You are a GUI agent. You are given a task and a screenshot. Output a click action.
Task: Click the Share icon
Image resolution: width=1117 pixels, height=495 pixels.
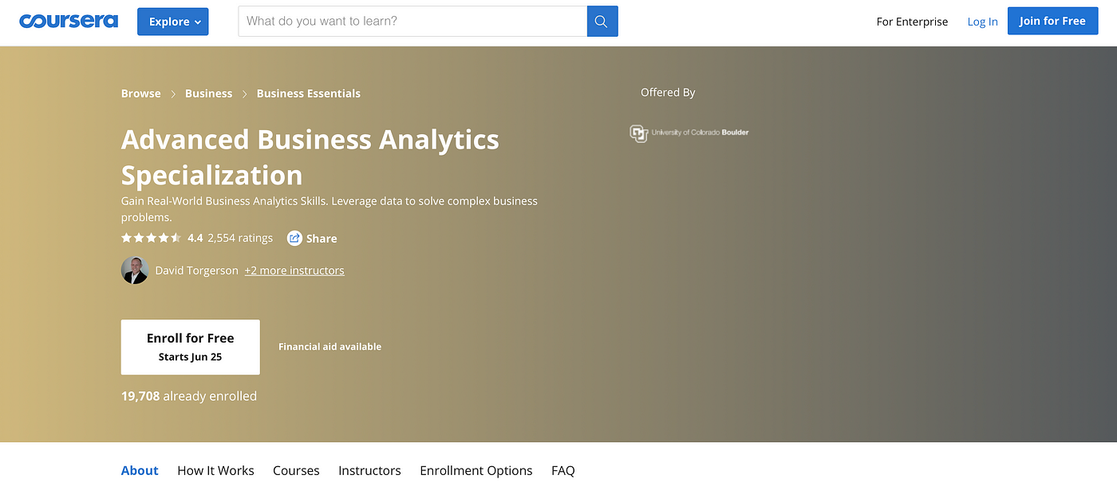(x=294, y=238)
